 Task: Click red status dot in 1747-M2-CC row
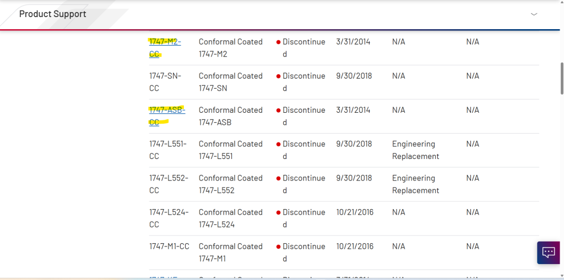pyautogui.click(x=279, y=42)
